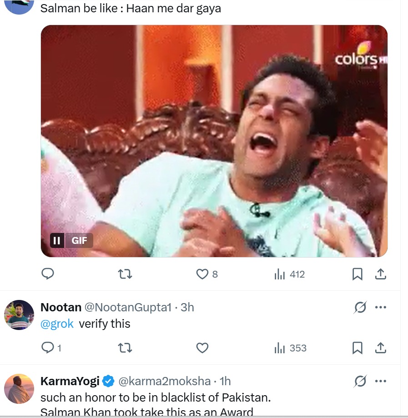408x418 pixels.
Task: Click the Grok explain icon on KarmaYogi's tweet
Action: pos(360,381)
